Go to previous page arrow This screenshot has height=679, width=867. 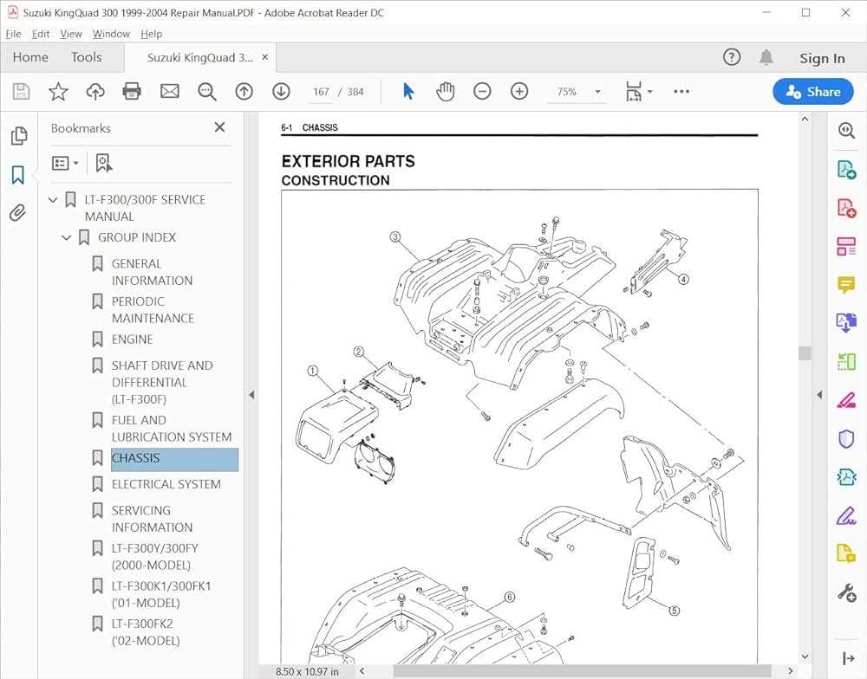tap(244, 91)
